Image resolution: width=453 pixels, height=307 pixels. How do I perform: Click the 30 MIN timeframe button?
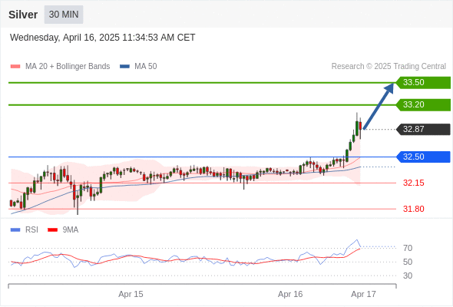64,15
